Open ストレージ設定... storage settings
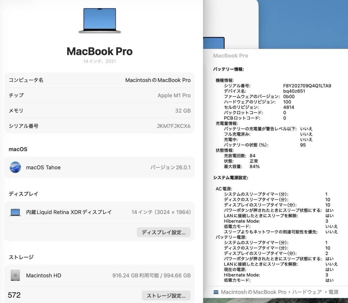The height and width of the screenshot is (303, 348). click(166, 295)
